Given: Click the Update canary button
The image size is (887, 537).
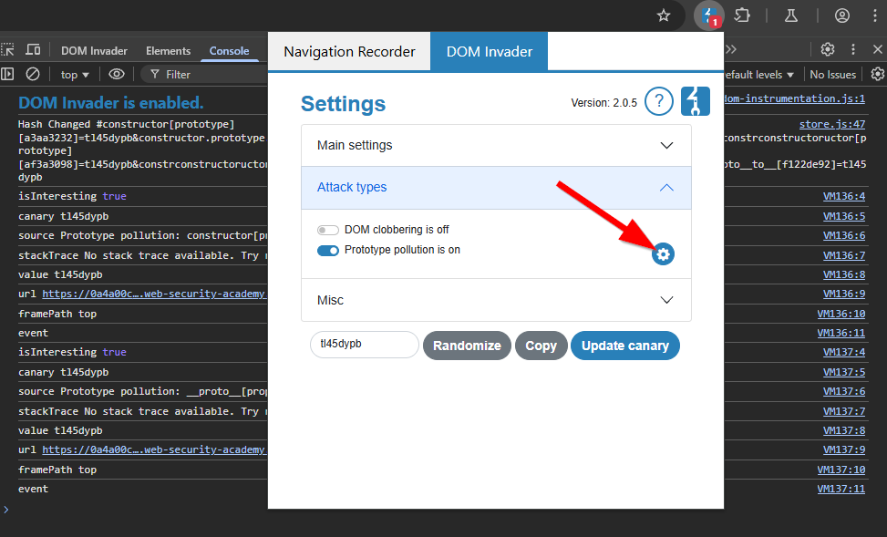Looking at the screenshot, I should [x=625, y=346].
